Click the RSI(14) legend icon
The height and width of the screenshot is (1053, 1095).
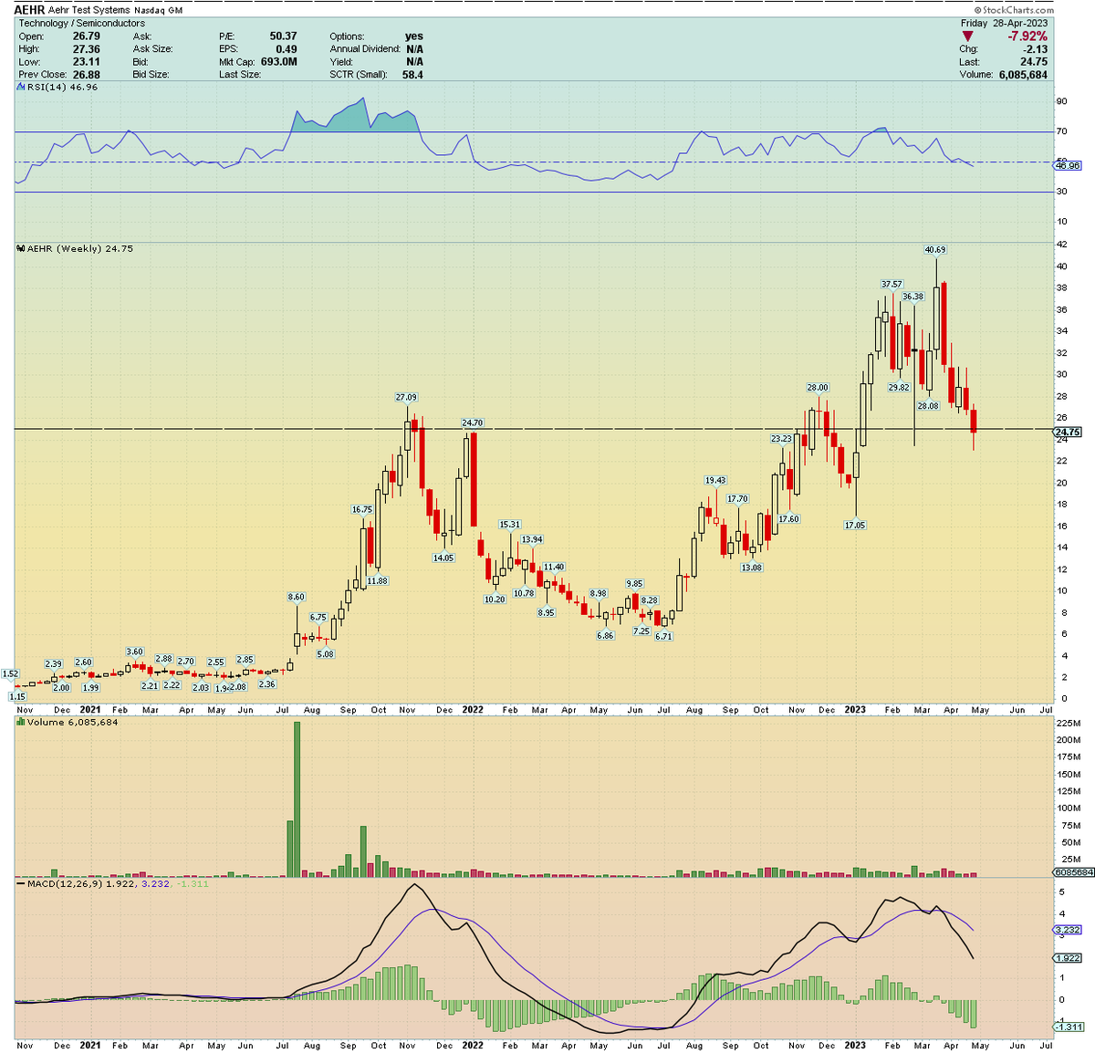coord(21,88)
